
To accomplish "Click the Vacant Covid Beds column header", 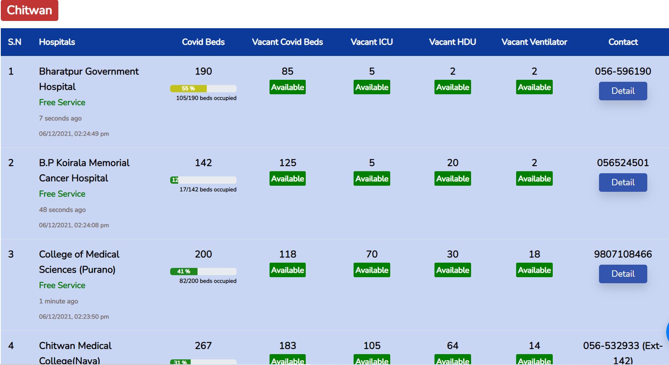I will (x=288, y=42).
